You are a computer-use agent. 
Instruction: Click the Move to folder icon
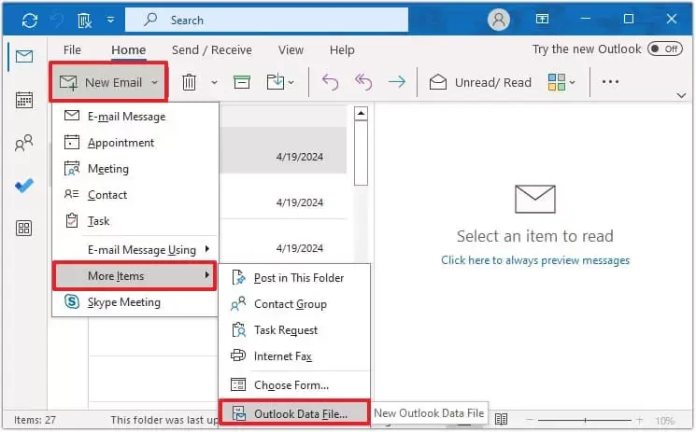[x=276, y=82]
